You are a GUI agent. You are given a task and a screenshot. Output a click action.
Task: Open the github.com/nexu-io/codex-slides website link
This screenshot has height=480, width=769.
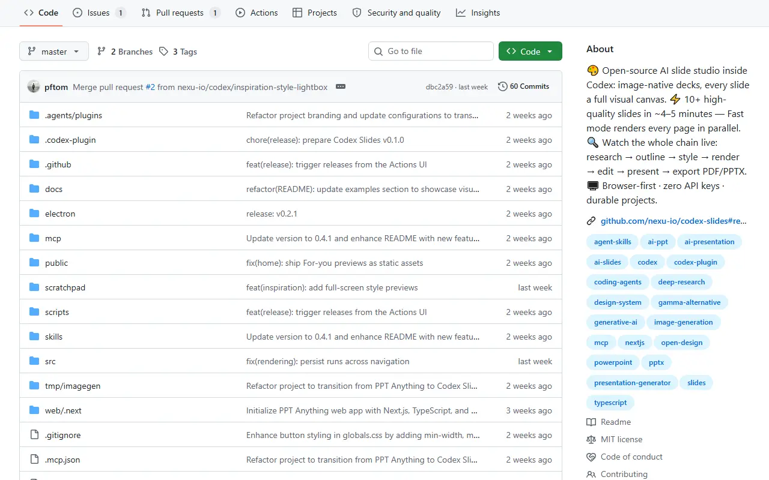[x=673, y=221]
